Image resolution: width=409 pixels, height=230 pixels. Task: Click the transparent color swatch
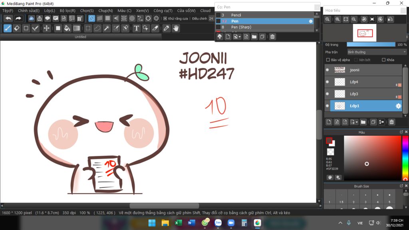point(330,152)
